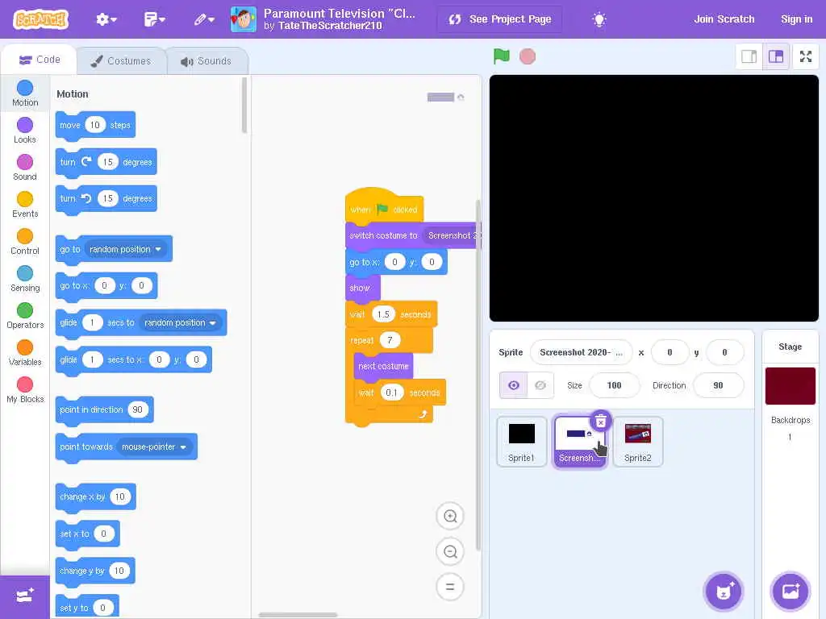Open the Tutorials lightbulb icon

pos(599,19)
